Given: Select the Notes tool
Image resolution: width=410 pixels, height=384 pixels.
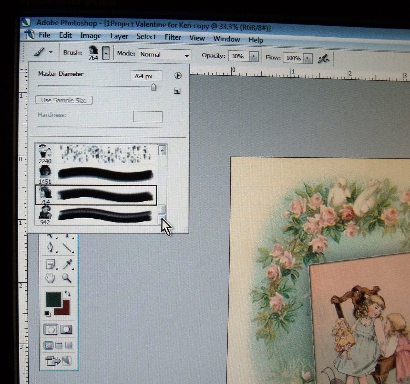Looking at the screenshot, I should click(51, 264).
